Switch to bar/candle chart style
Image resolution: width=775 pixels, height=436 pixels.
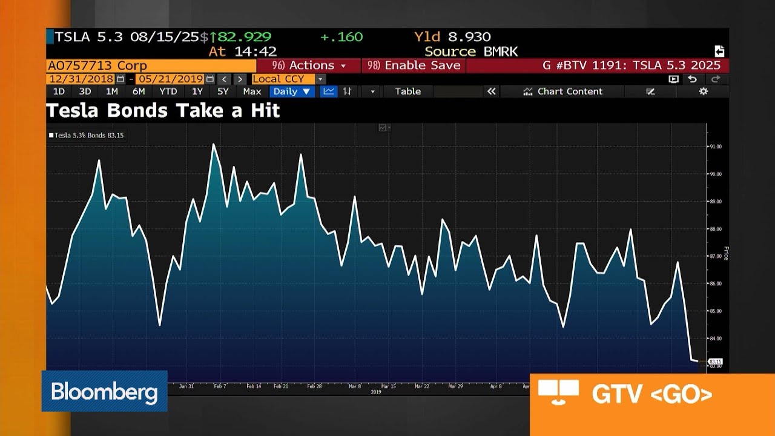coord(348,91)
